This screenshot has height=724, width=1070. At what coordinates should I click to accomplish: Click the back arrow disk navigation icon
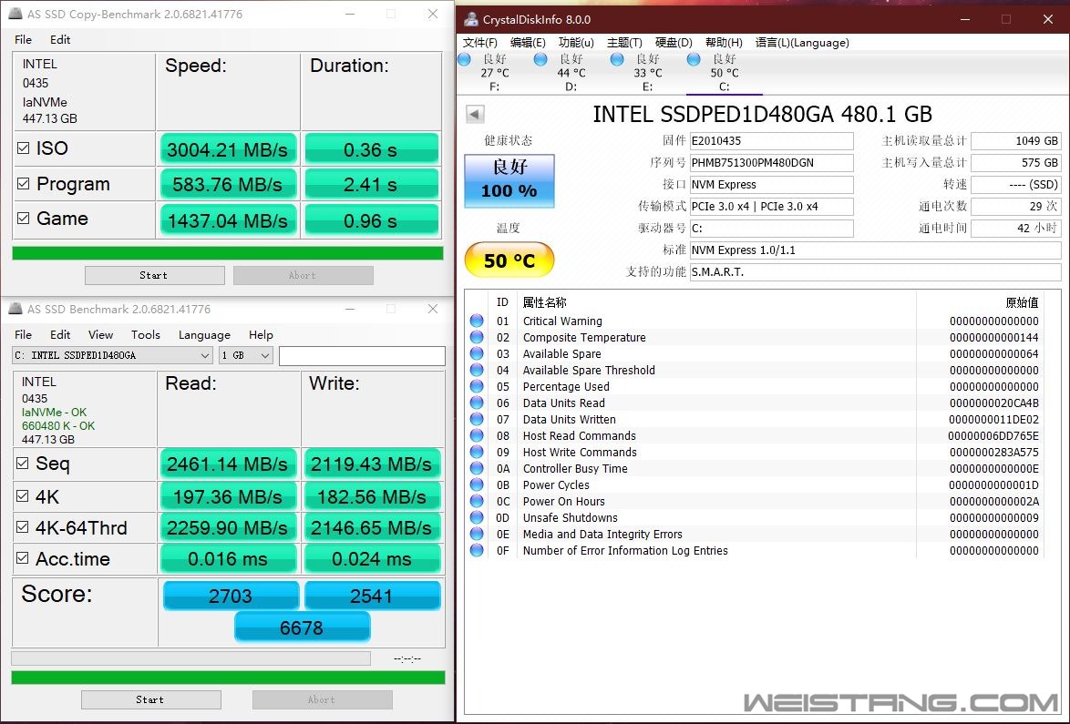[475, 114]
